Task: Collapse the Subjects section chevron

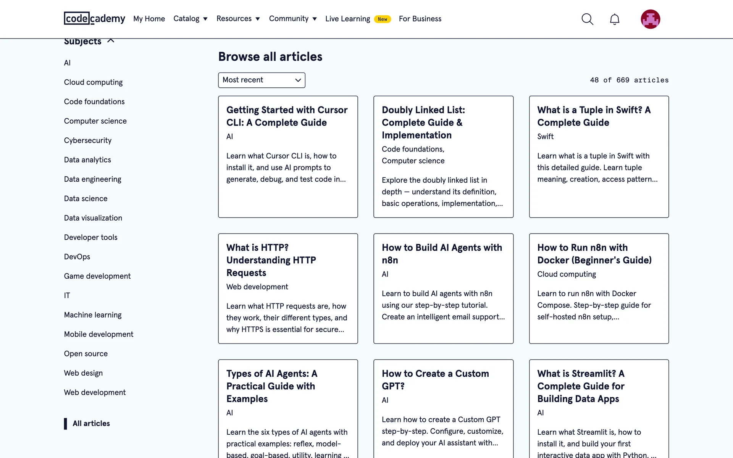Action: point(111,40)
